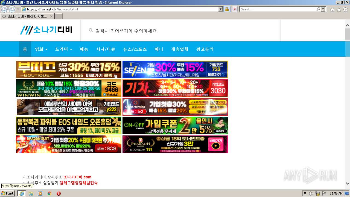The height and width of the screenshot is (197, 350).
Task: Open the Windows Start button
Action: pos(7,193)
